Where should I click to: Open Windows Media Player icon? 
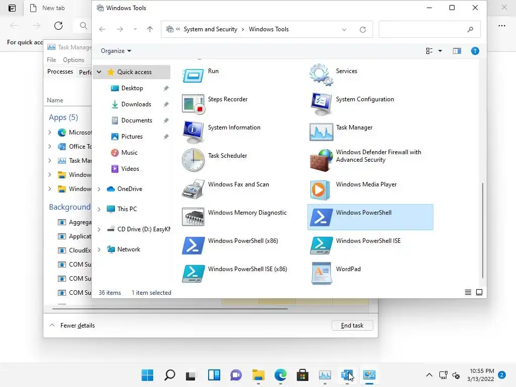(321, 189)
